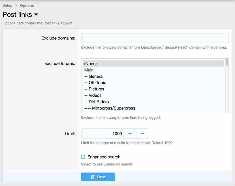
Task: Enable the Enhanced search checkbox
Action: point(83,157)
